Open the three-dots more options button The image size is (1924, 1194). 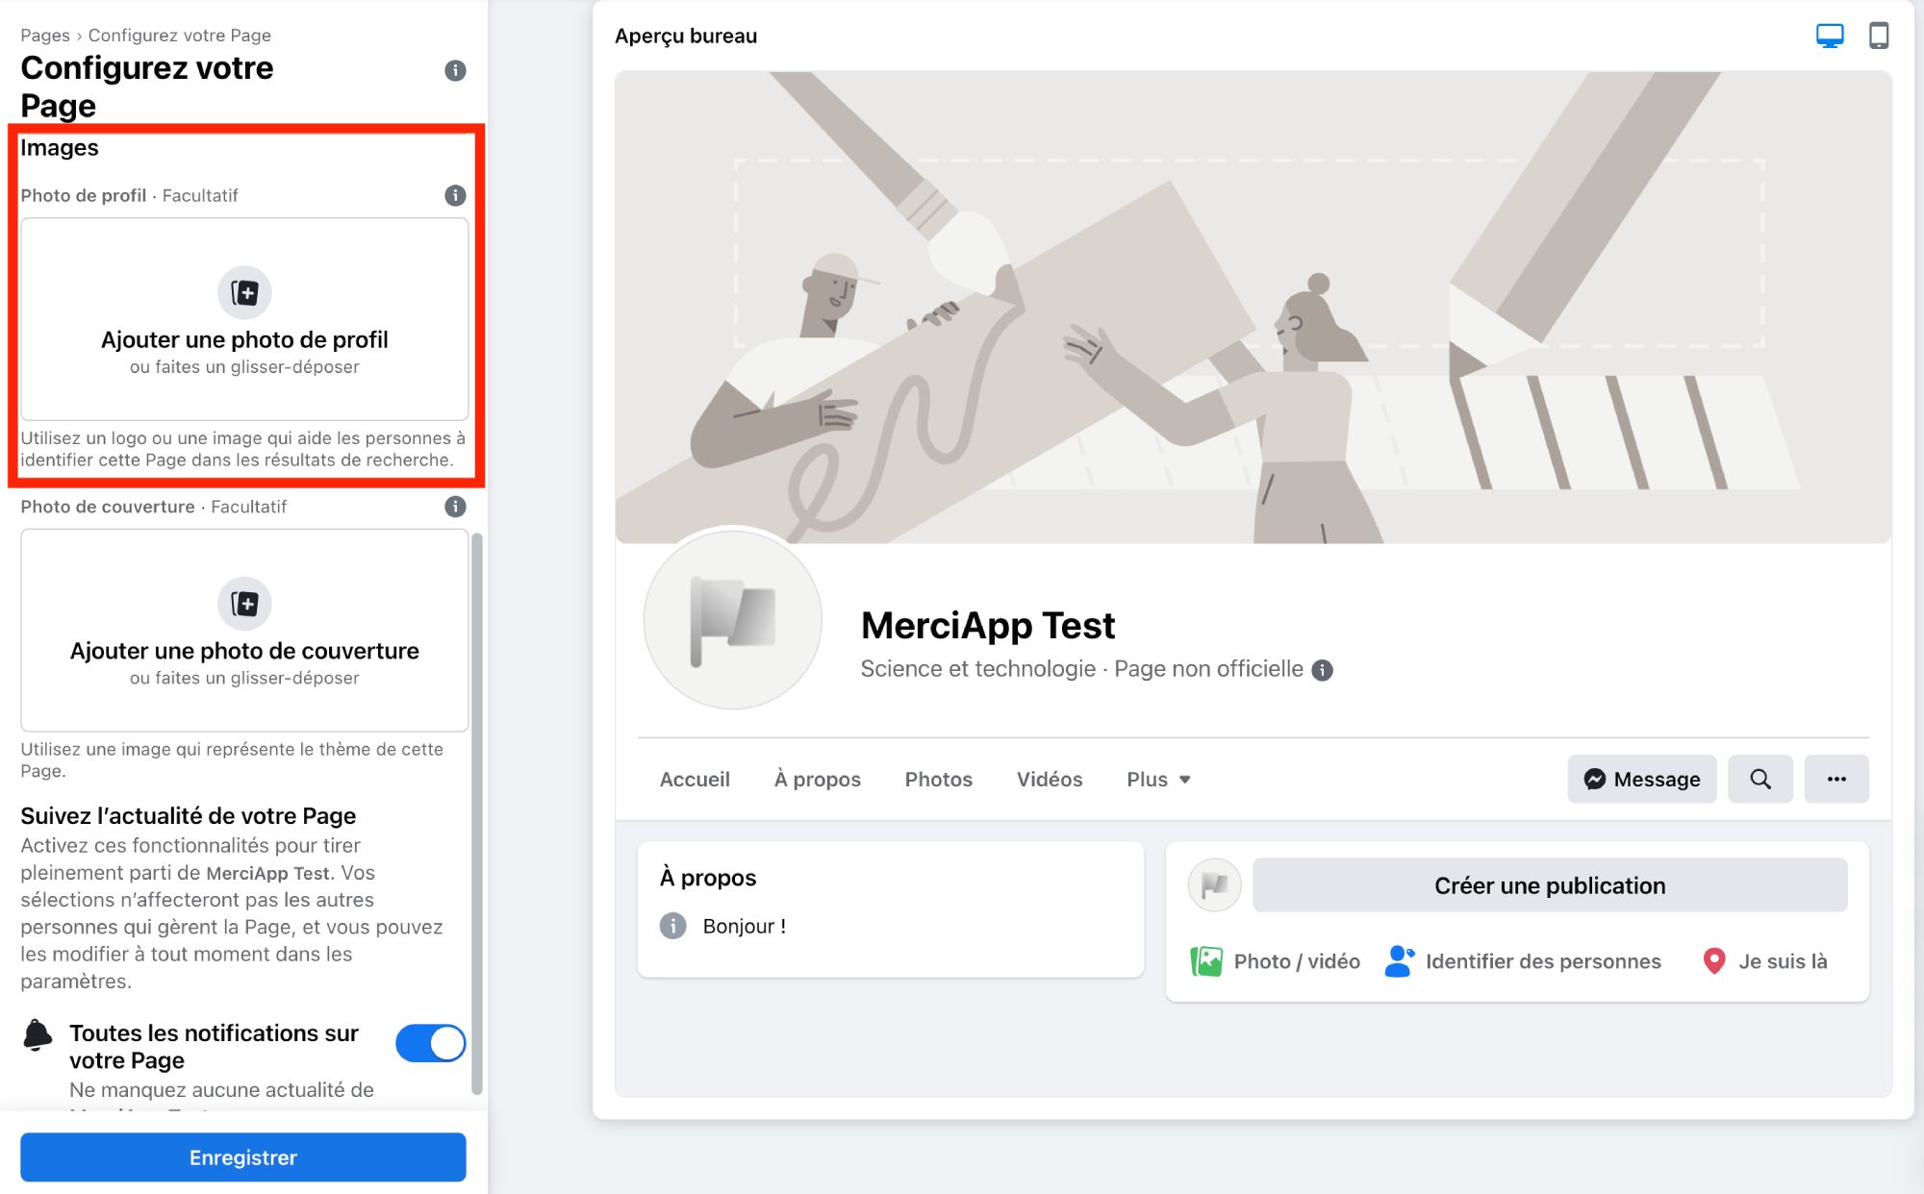click(1835, 779)
